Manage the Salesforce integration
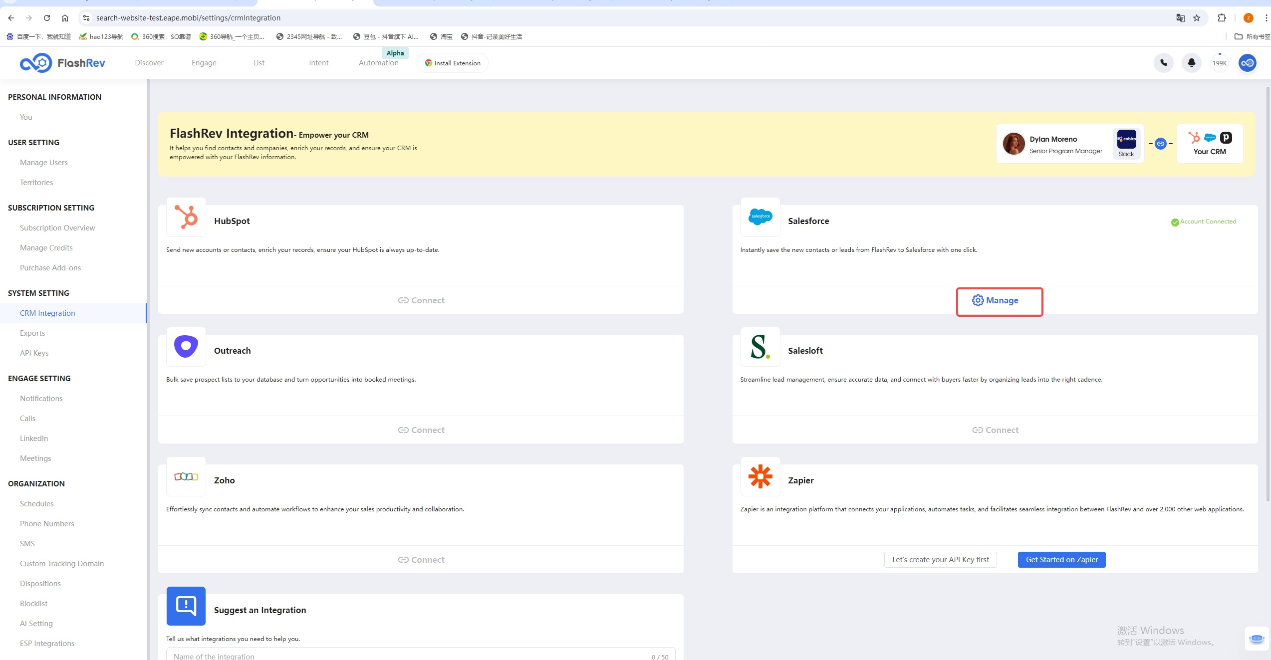The width and height of the screenshot is (1271, 660). click(996, 300)
